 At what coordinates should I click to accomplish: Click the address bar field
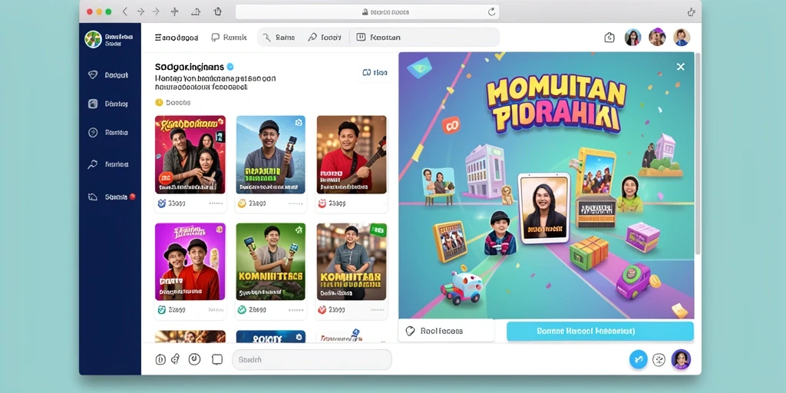[367, 12]
